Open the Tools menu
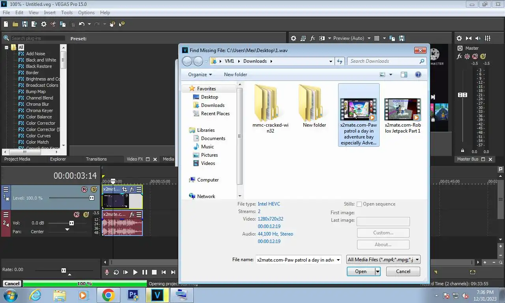 pos(67,13)
